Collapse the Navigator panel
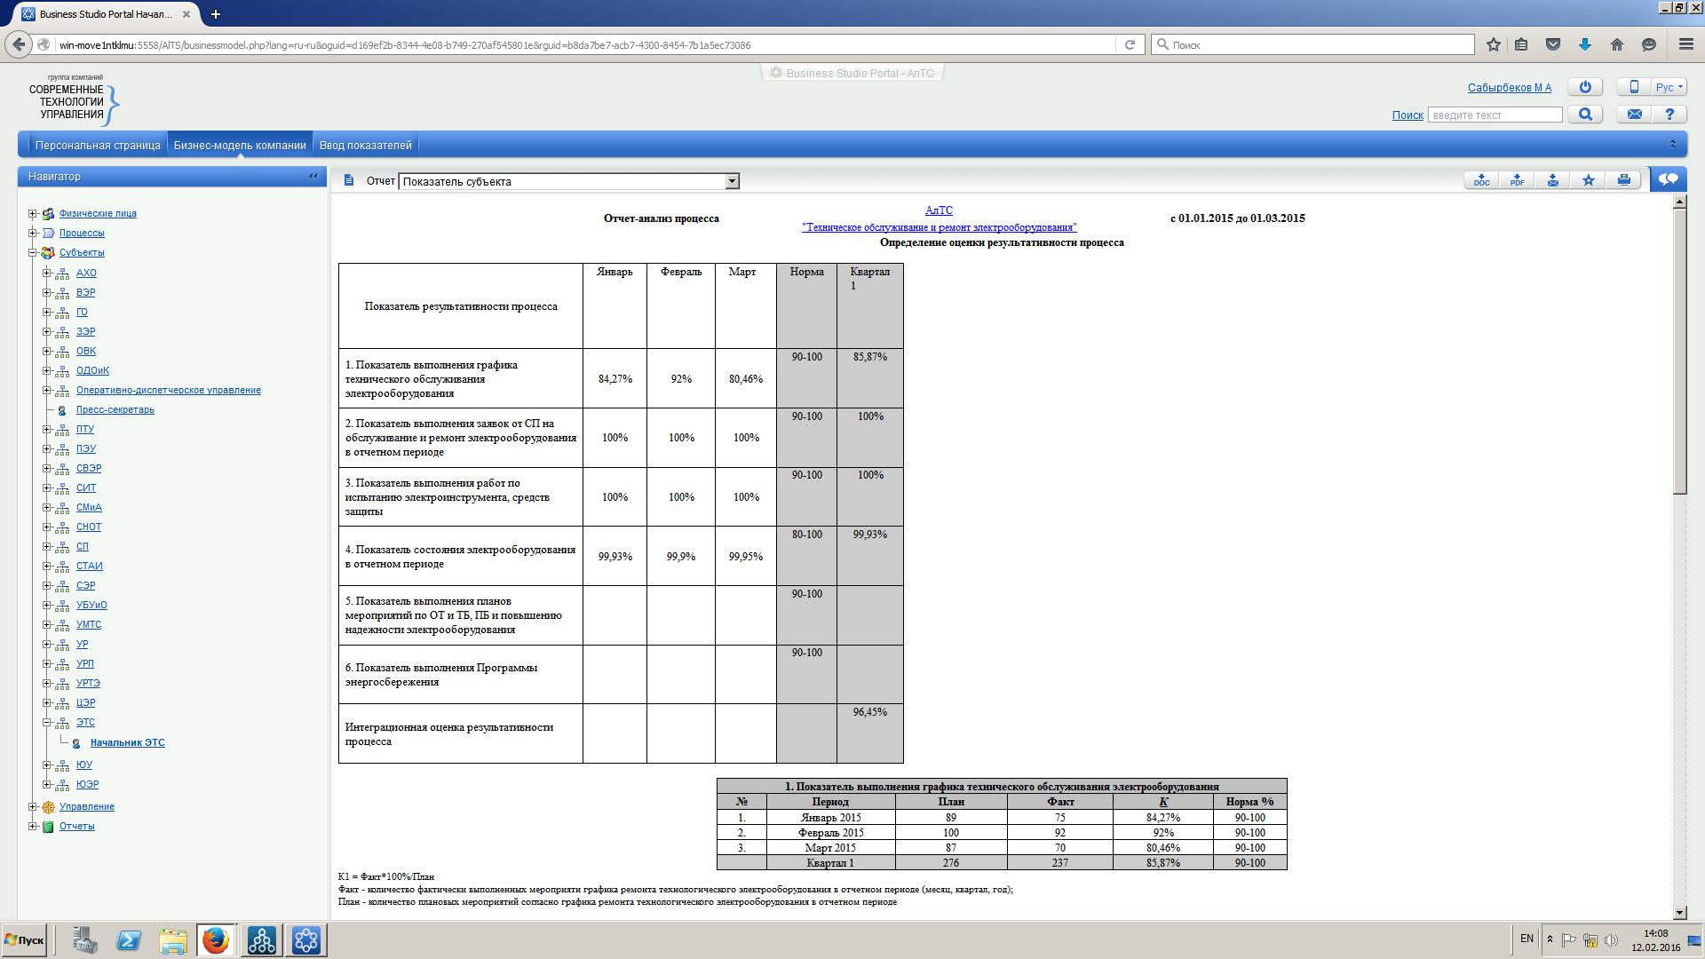The width and height of the screenshot is (1705, 959). pyautogui.click(x=313, y=177)
